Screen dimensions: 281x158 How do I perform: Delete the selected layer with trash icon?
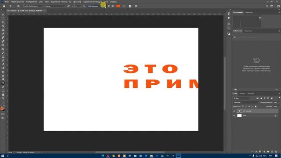(x=276, y=152)
